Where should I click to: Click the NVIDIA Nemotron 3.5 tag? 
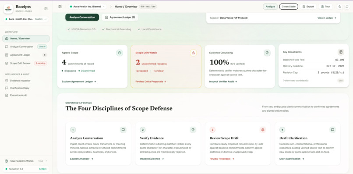81,29
